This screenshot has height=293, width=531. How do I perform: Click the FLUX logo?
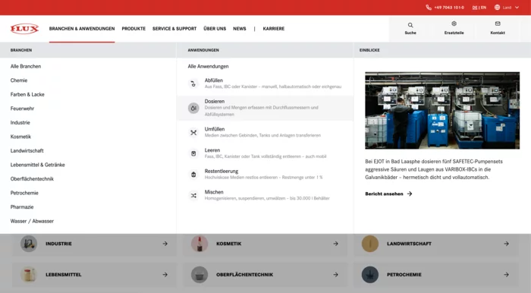24,29
